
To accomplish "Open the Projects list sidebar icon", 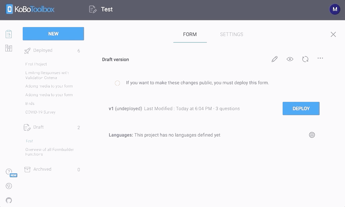I will click(x=9, y=34).
